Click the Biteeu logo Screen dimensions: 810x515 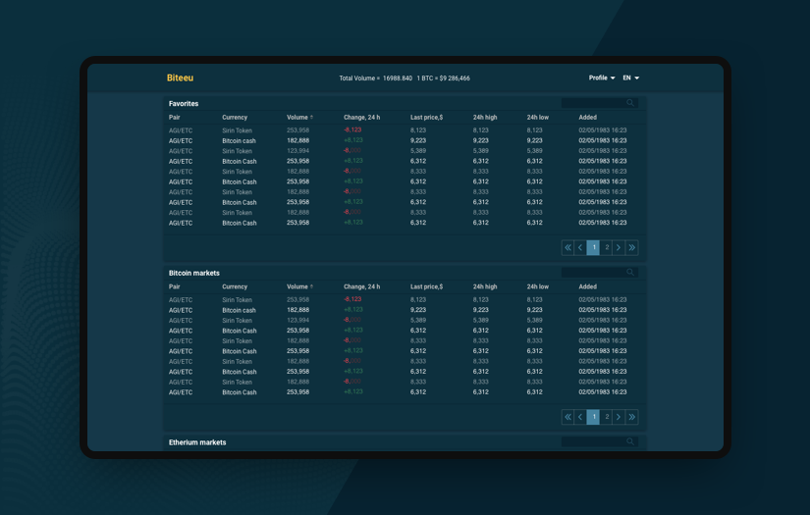coord(180,77)
